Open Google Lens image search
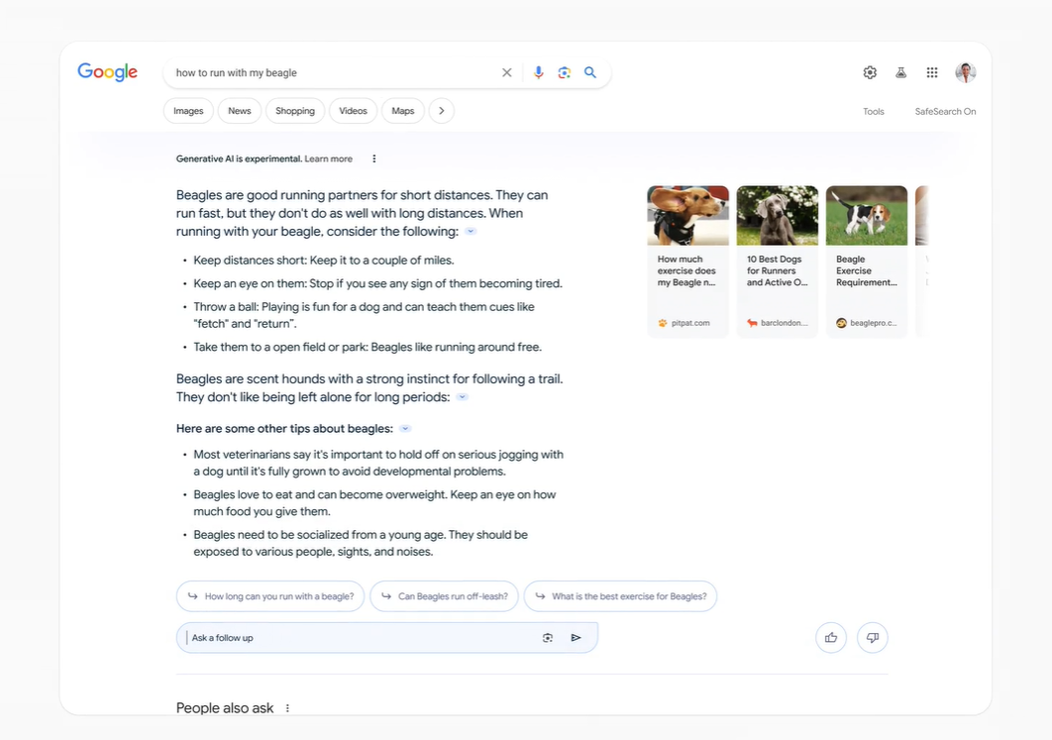Viewport: 1052px width, 740px height. coord(565,72)
